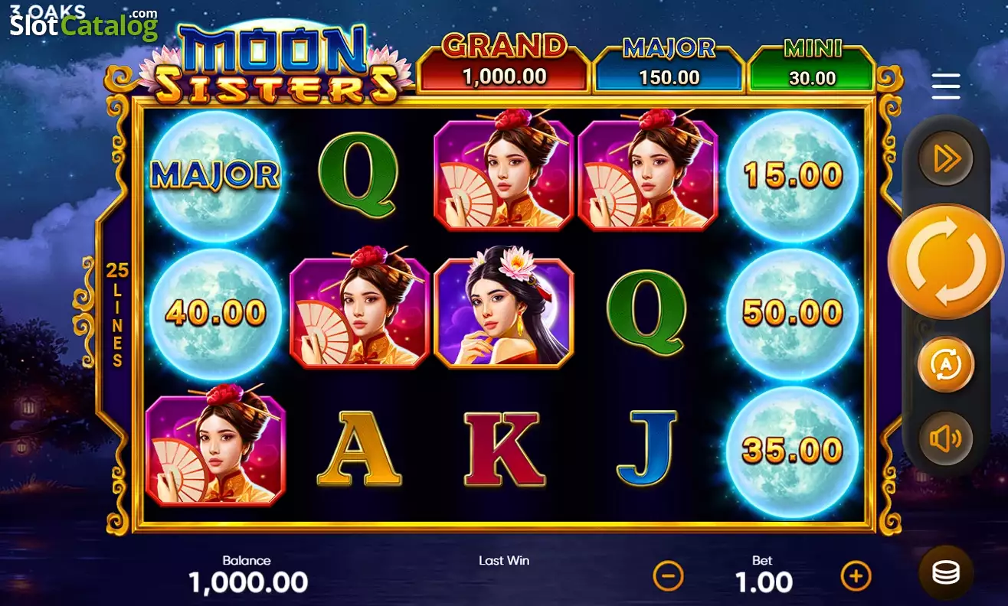The width and height of the screenshot is (1008, 606).
Task: Click the Grand jackpot 1,000.00 panel
Action: pos(504,63)
